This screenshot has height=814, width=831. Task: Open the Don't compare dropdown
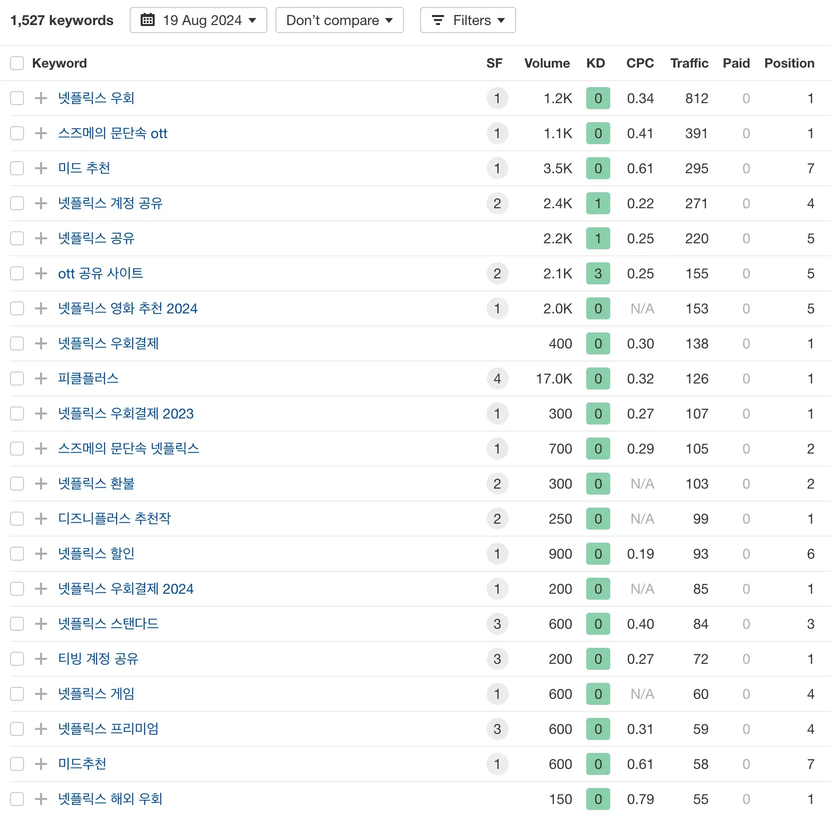pos(339,20)
